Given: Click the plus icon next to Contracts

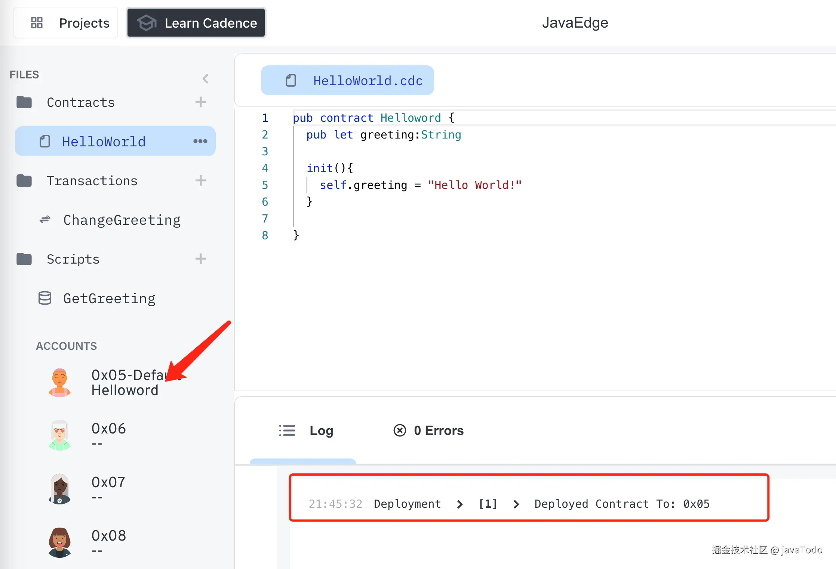Looking at the screenshot, I should (201, 102).
